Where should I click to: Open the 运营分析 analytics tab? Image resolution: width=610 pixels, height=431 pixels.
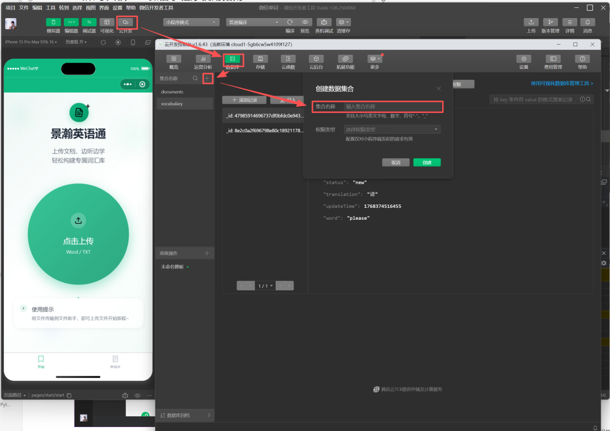click(x=203, y=62)
